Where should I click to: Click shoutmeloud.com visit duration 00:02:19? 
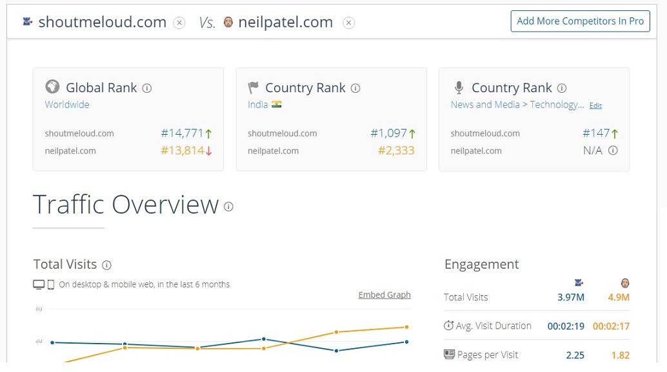566,326
